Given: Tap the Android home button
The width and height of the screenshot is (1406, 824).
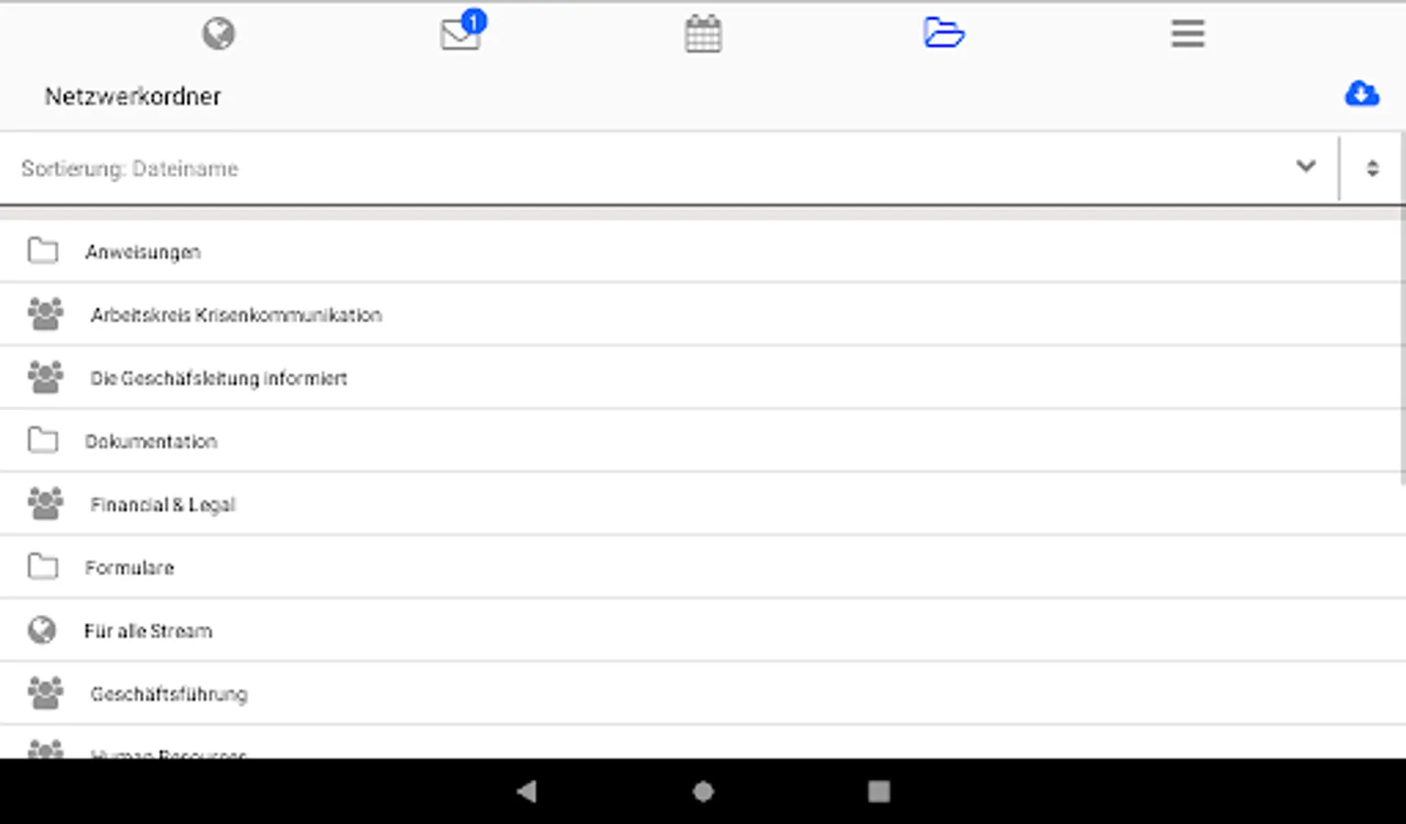Looking at the screenshot, I should pyautogui.click(x=703, y=791).
